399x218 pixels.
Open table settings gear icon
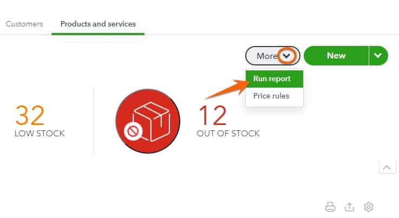[369, 207]
